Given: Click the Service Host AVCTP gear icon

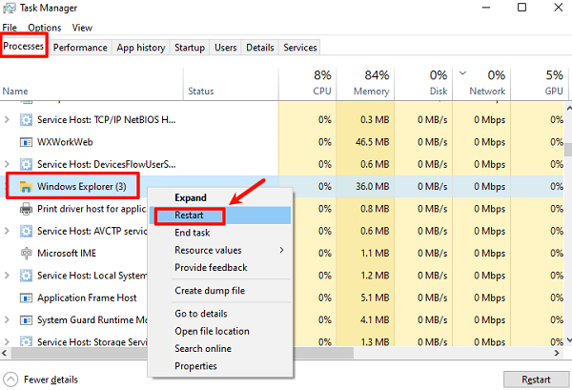Looking at the screenshot, I should [26, 232].
